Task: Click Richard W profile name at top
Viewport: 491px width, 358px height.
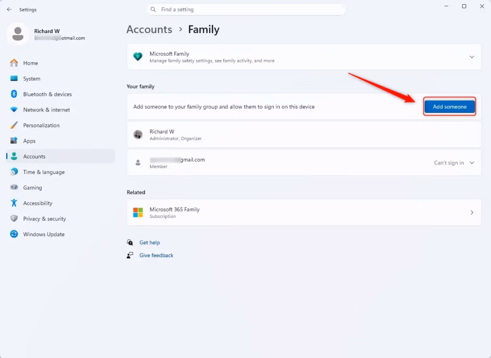Action: pos(47,31)
